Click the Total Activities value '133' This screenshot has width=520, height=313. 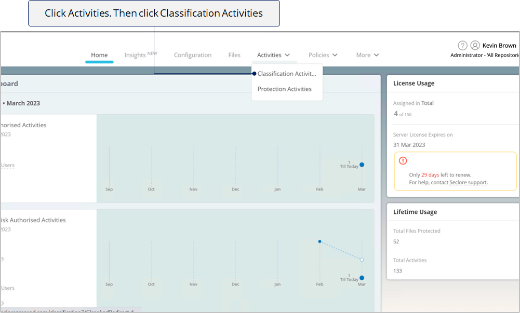click(x=397, y=270)
